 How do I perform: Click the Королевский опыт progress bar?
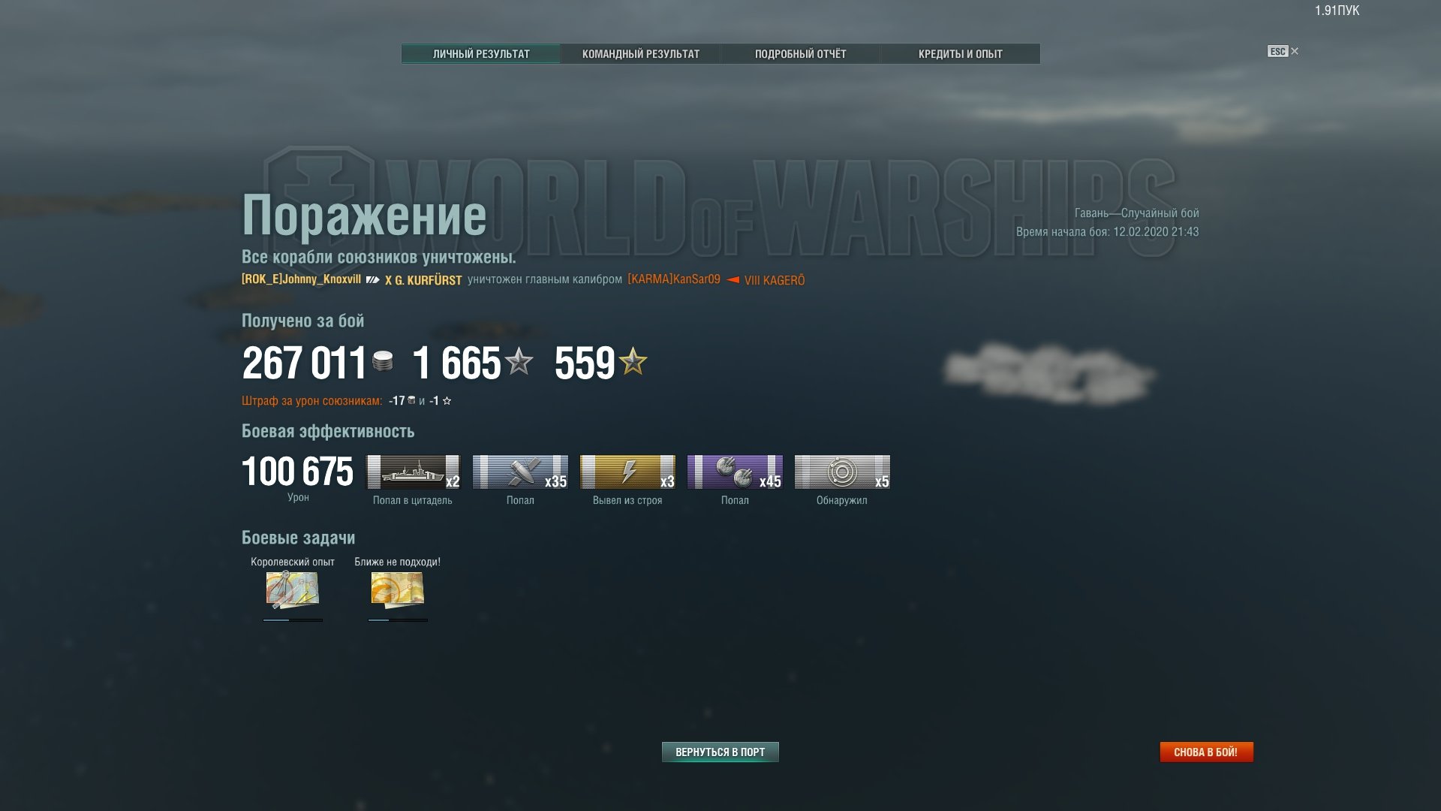coord(293,620)
